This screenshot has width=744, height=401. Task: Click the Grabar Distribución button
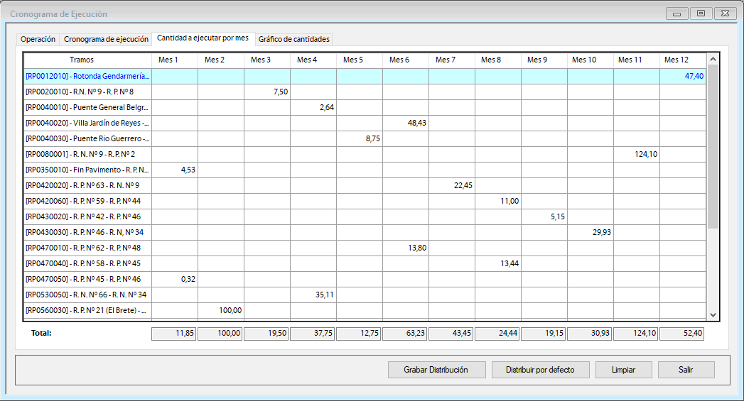[x=437, y=370]
